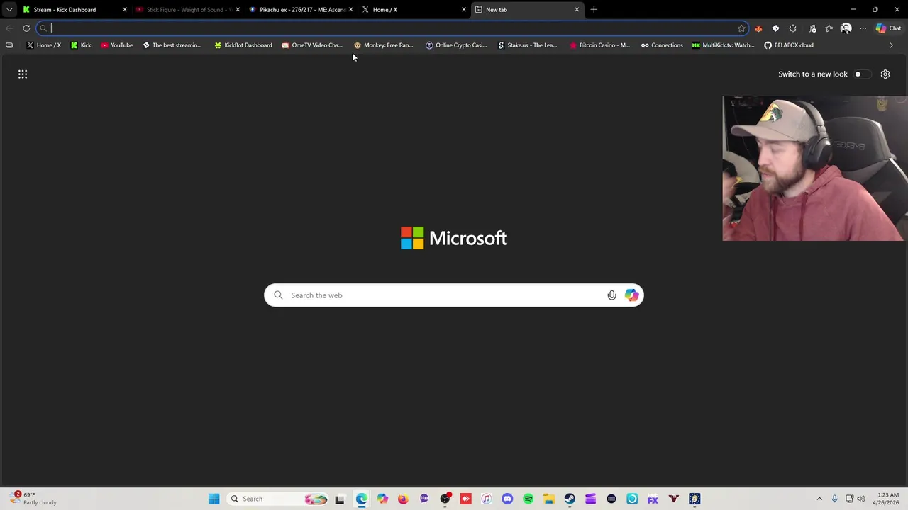Open OmeTV Video Chat bookmark
Viewport: 908px width, 510px height.
312,45
